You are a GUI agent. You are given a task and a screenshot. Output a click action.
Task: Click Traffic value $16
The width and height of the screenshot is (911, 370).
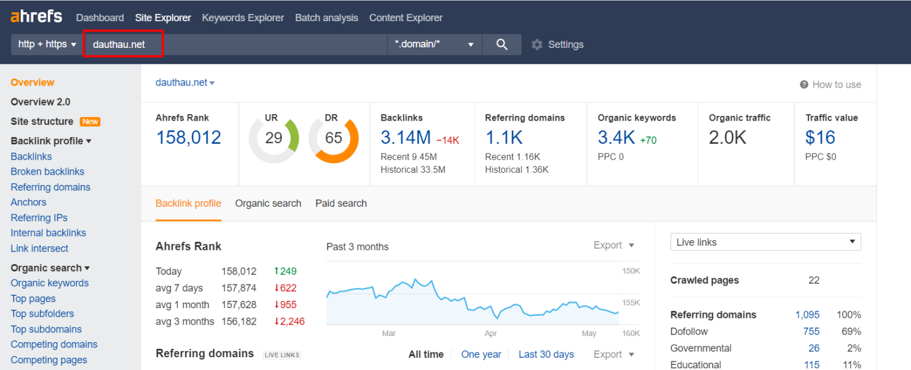821,138
